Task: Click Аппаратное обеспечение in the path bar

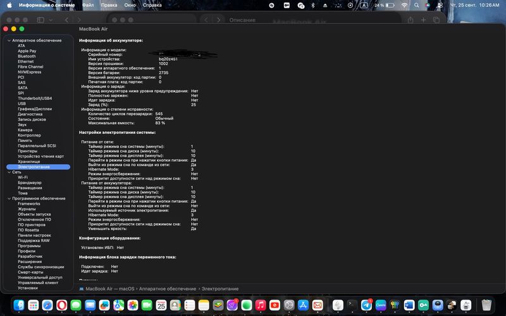Action: (x=168, y=289)
